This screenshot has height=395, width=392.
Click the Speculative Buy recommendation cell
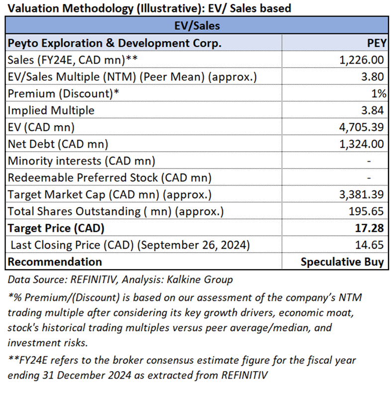click(342, 262)
